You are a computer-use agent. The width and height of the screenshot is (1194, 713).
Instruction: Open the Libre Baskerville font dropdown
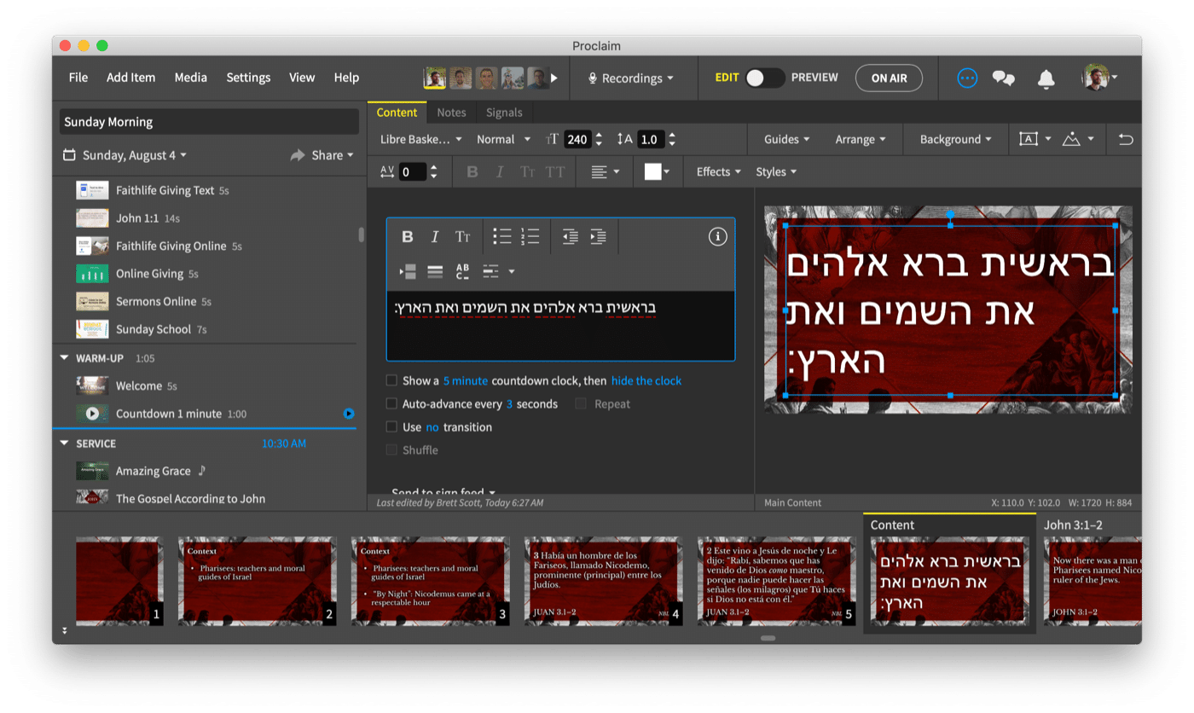421,139
